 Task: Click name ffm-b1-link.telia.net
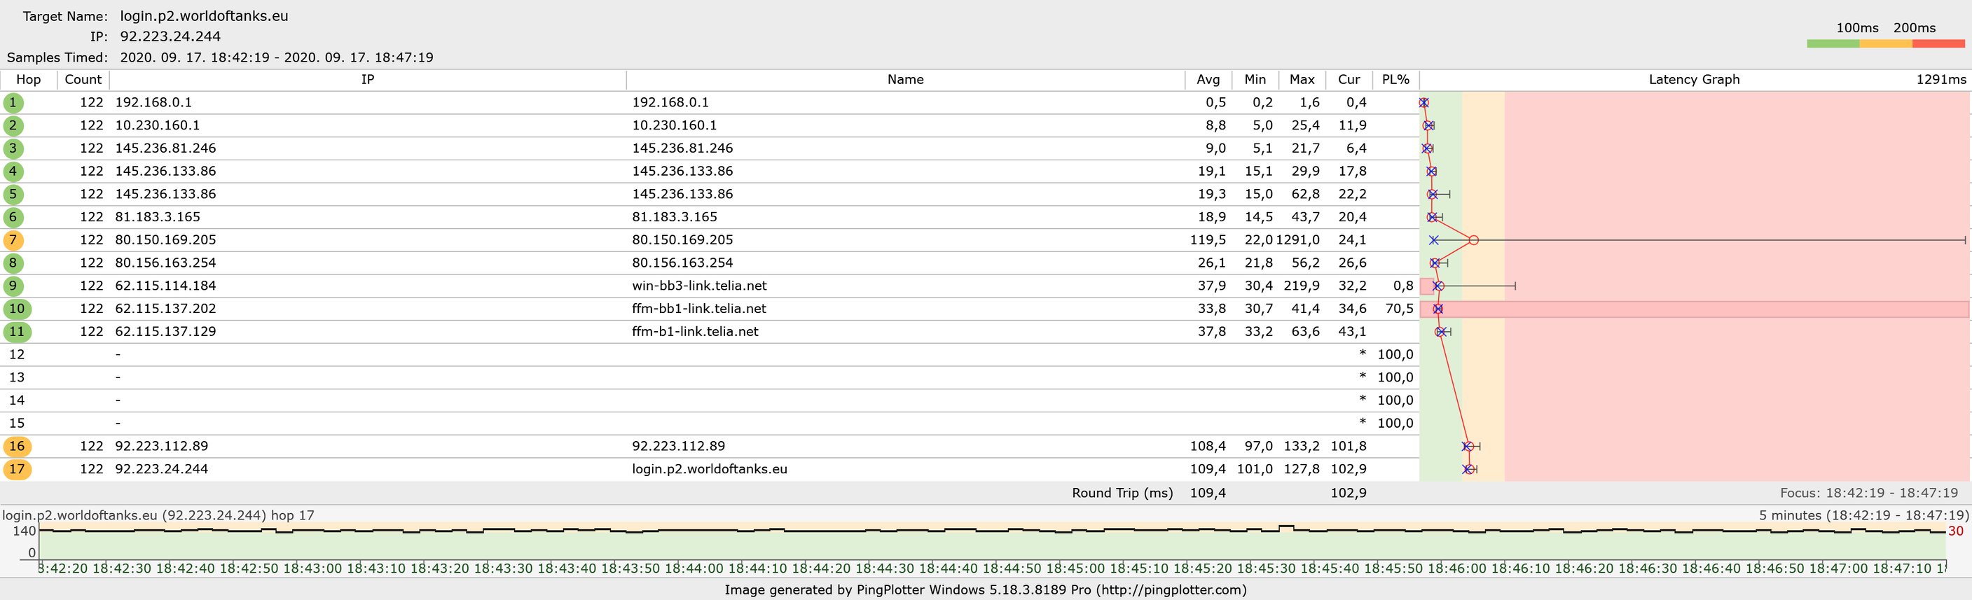coord(695,332)
